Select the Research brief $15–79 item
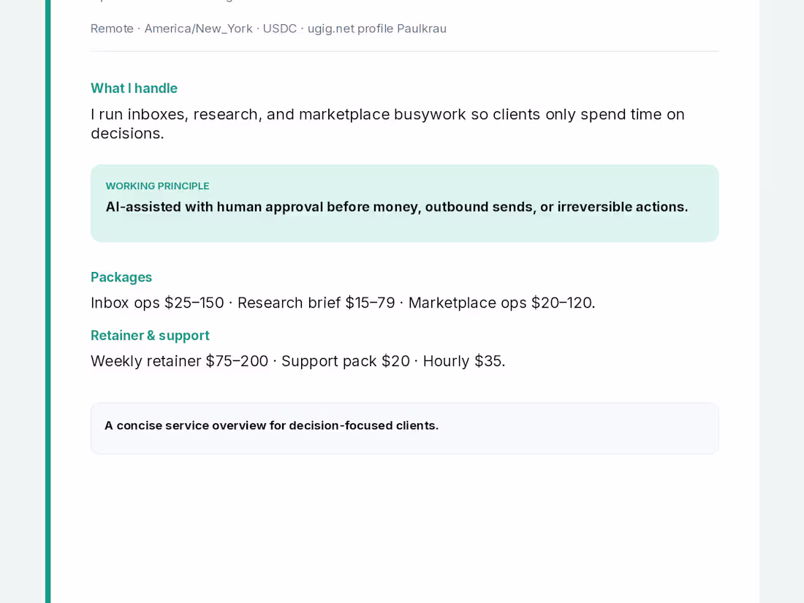This screenshot has width=804, height=603. tap(316, 303)
